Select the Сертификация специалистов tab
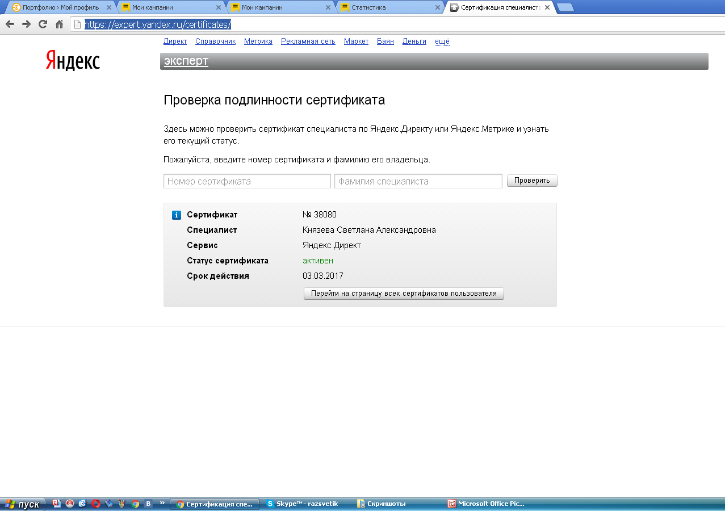This screenshot has width=725, height=511. [x=500, y=7]
